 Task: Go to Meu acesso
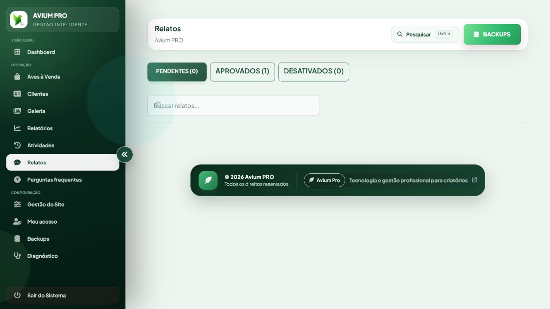pos(63,221)
